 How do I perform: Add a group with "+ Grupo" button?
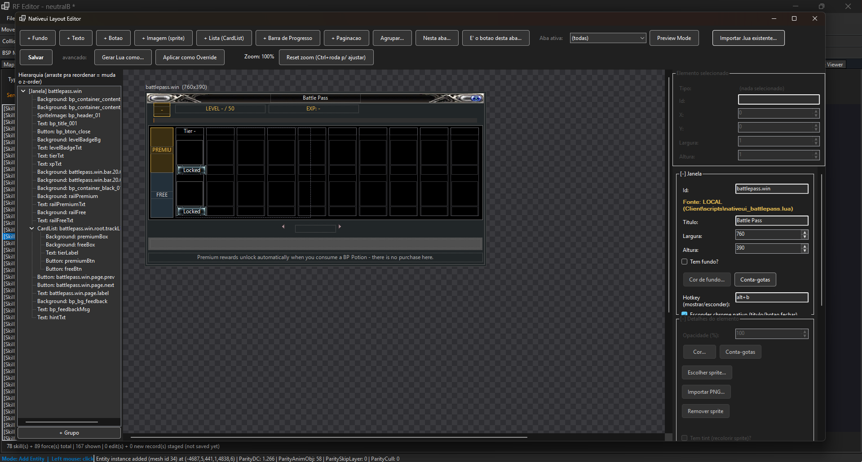[x=69, y=433]
